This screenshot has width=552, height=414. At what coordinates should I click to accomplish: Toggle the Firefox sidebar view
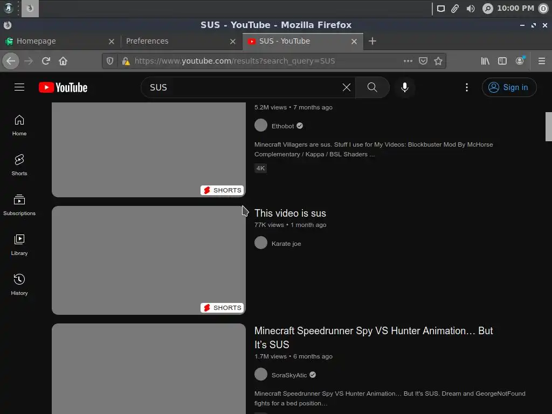coord(502,61)
